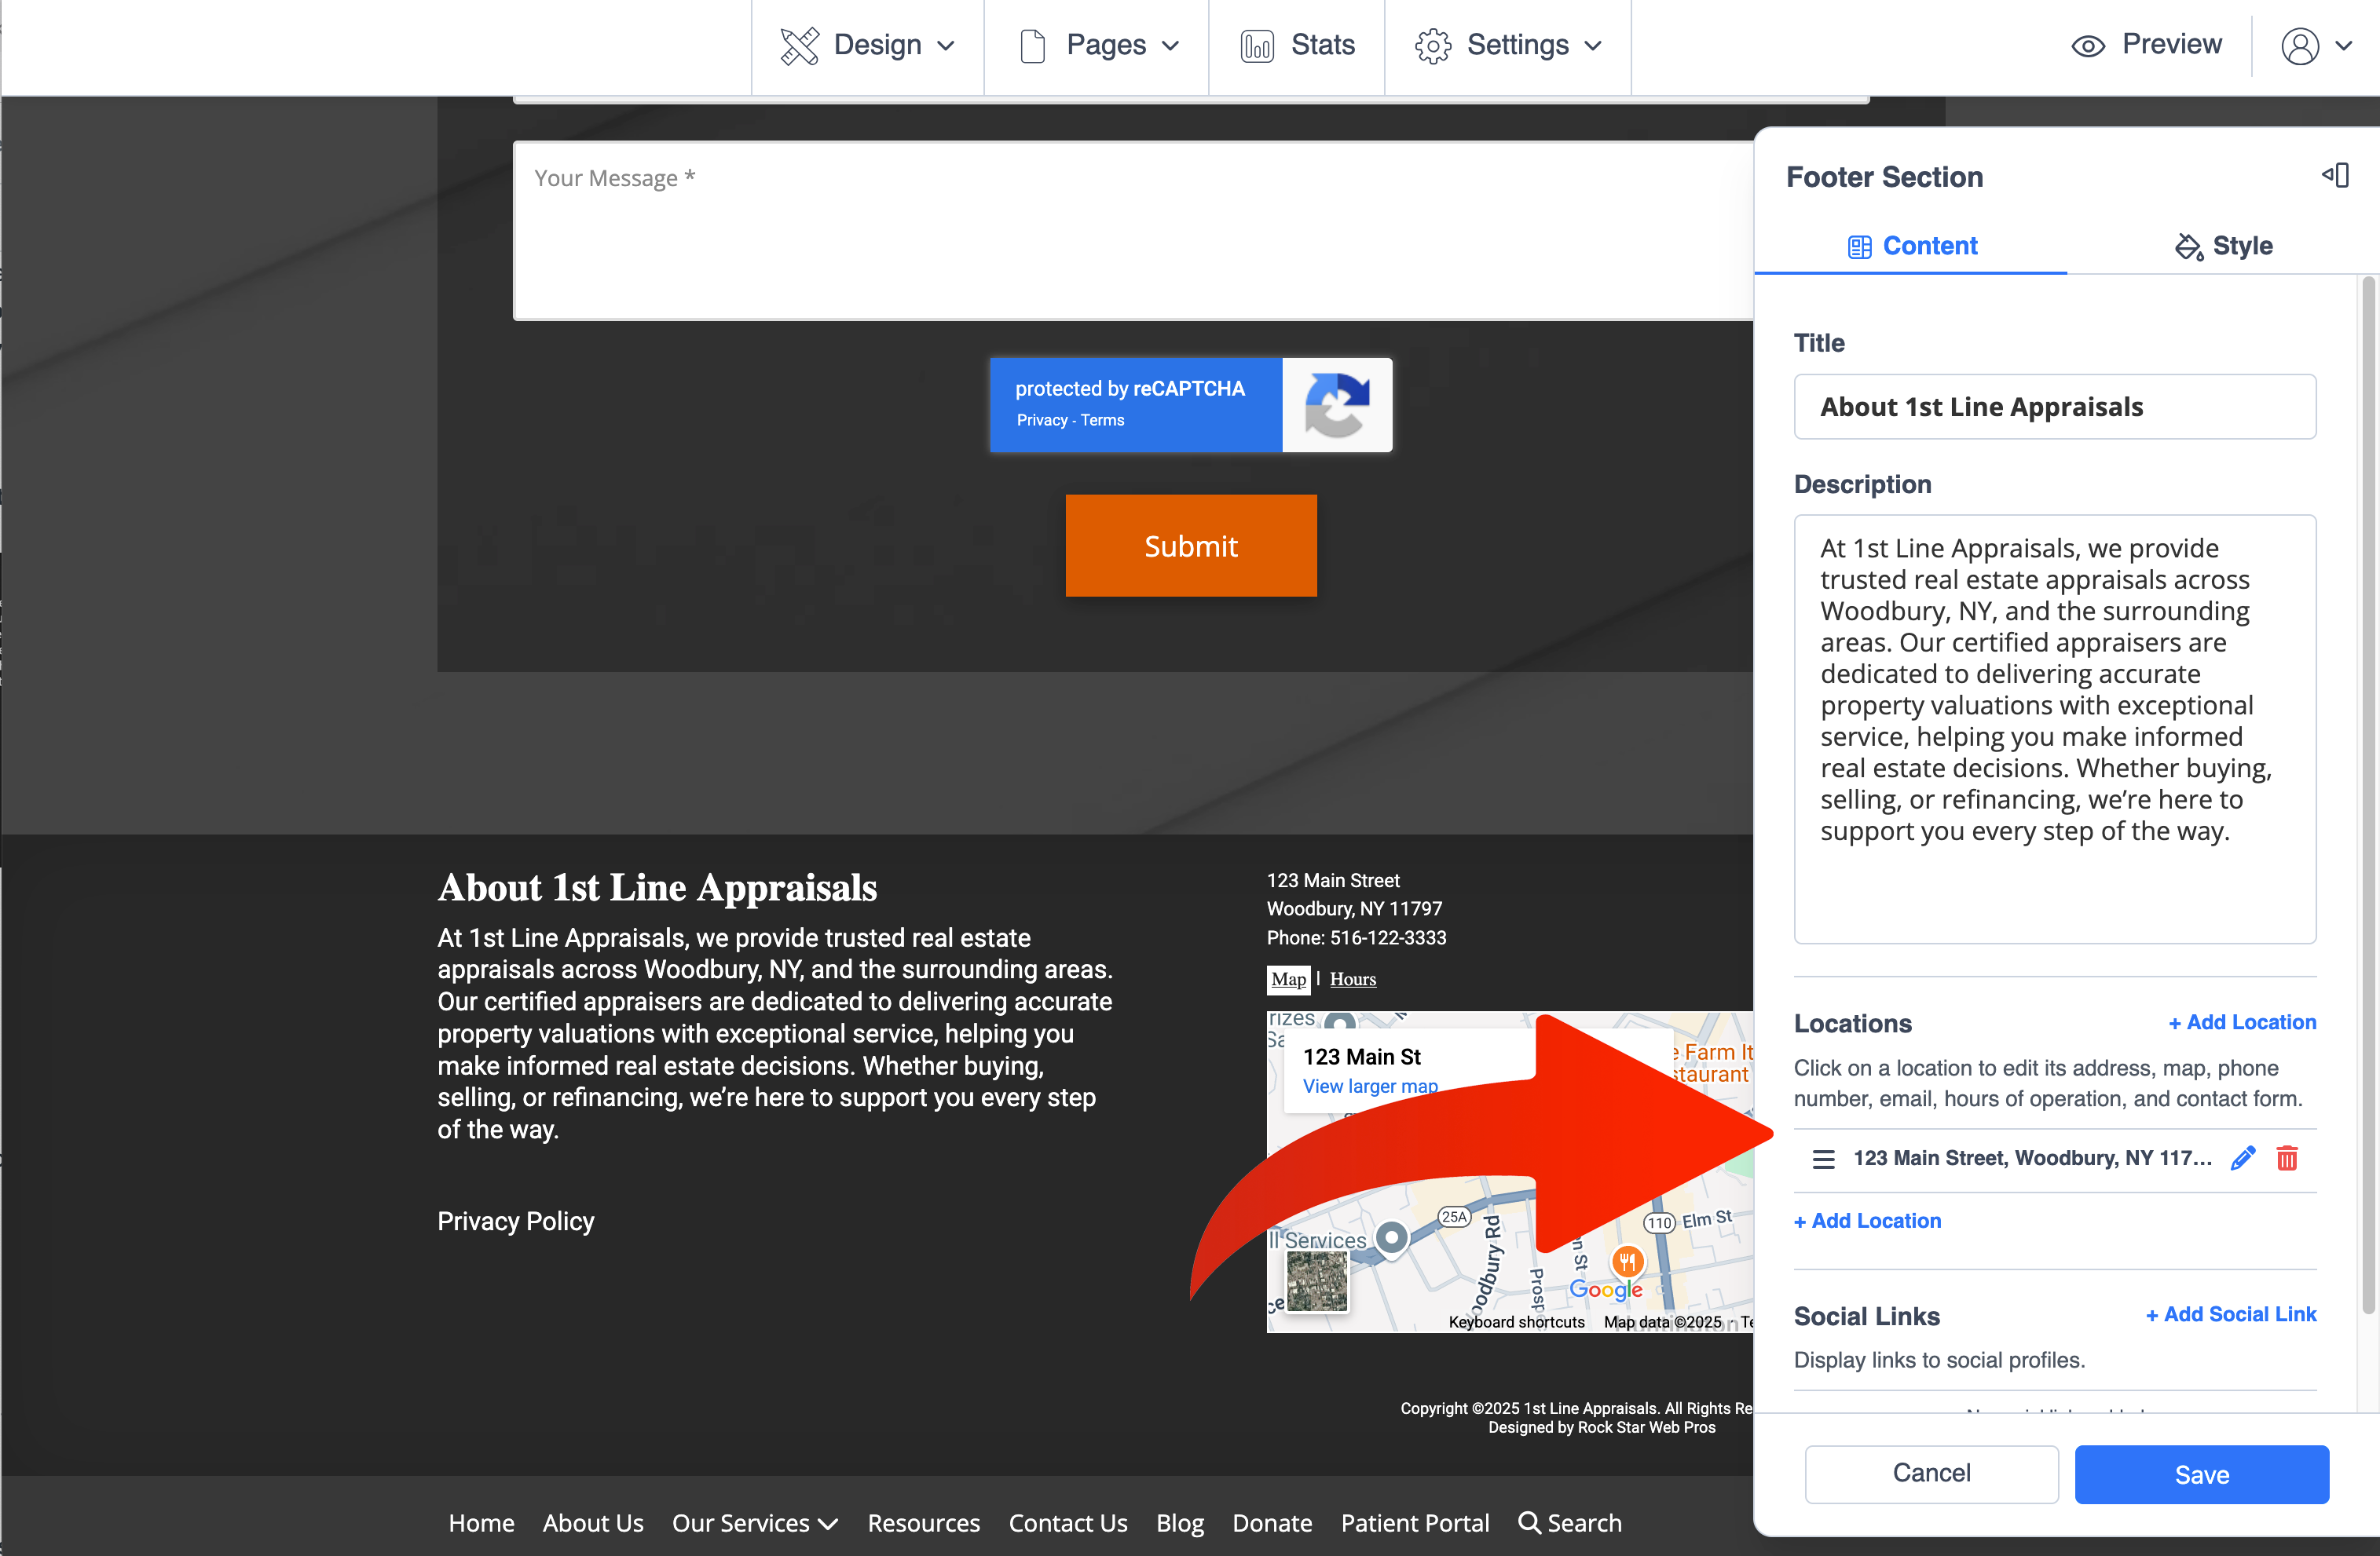The width and height of the screenshot is (2380, 1556).
Task: Click the Design ruler-and-pencil icon
Action: click(799, 46)
